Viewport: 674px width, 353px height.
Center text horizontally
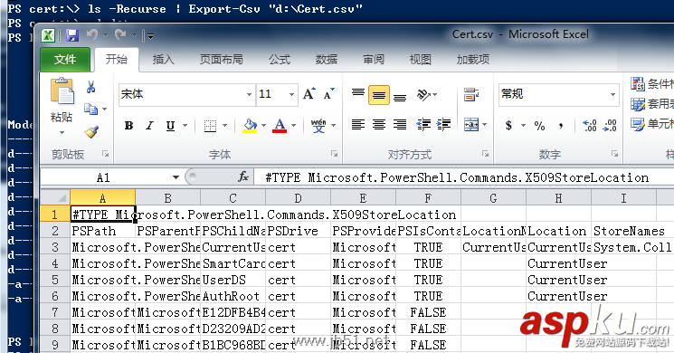tap(379, 125)
